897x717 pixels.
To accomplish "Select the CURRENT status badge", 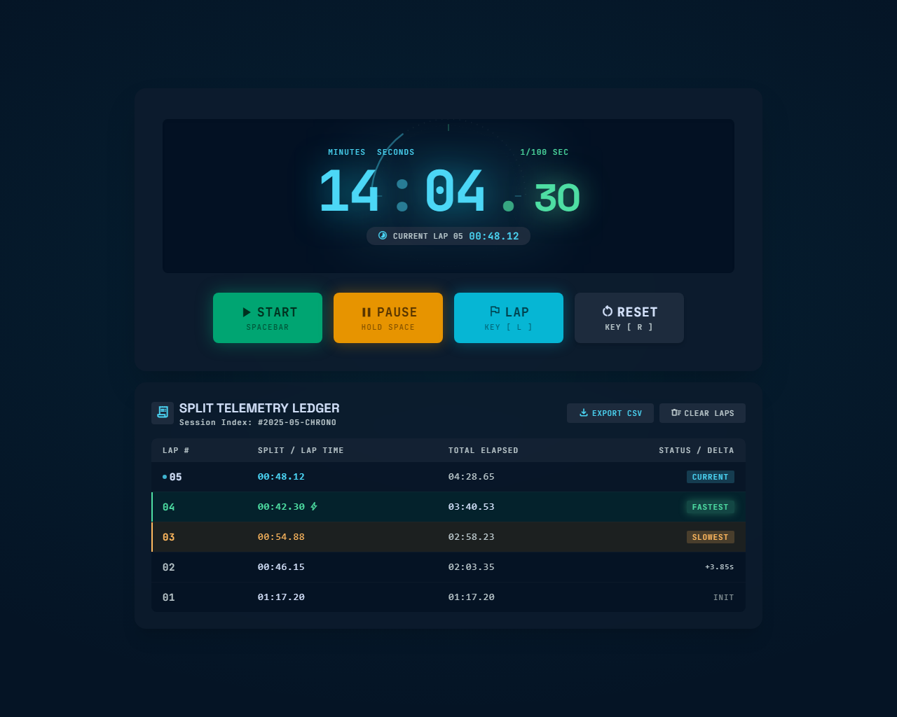I will 711,477.
